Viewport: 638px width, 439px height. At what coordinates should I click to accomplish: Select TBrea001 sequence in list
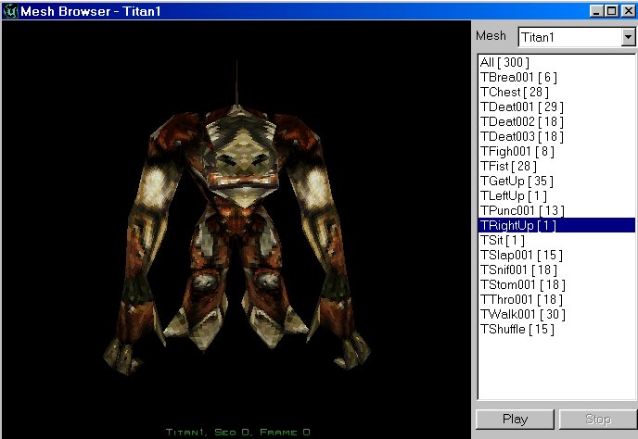click(x=518, y=77)
